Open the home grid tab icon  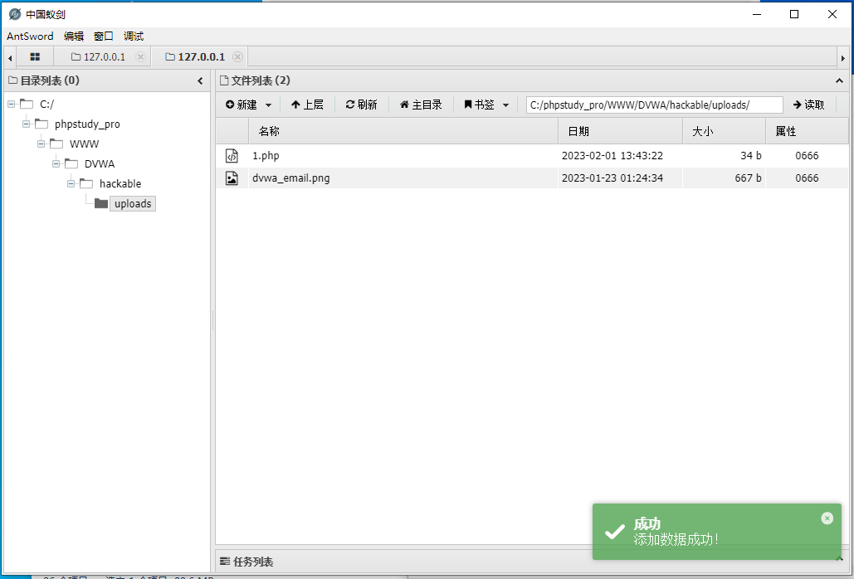(35, 56)
